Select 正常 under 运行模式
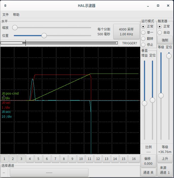 (147, 27)
